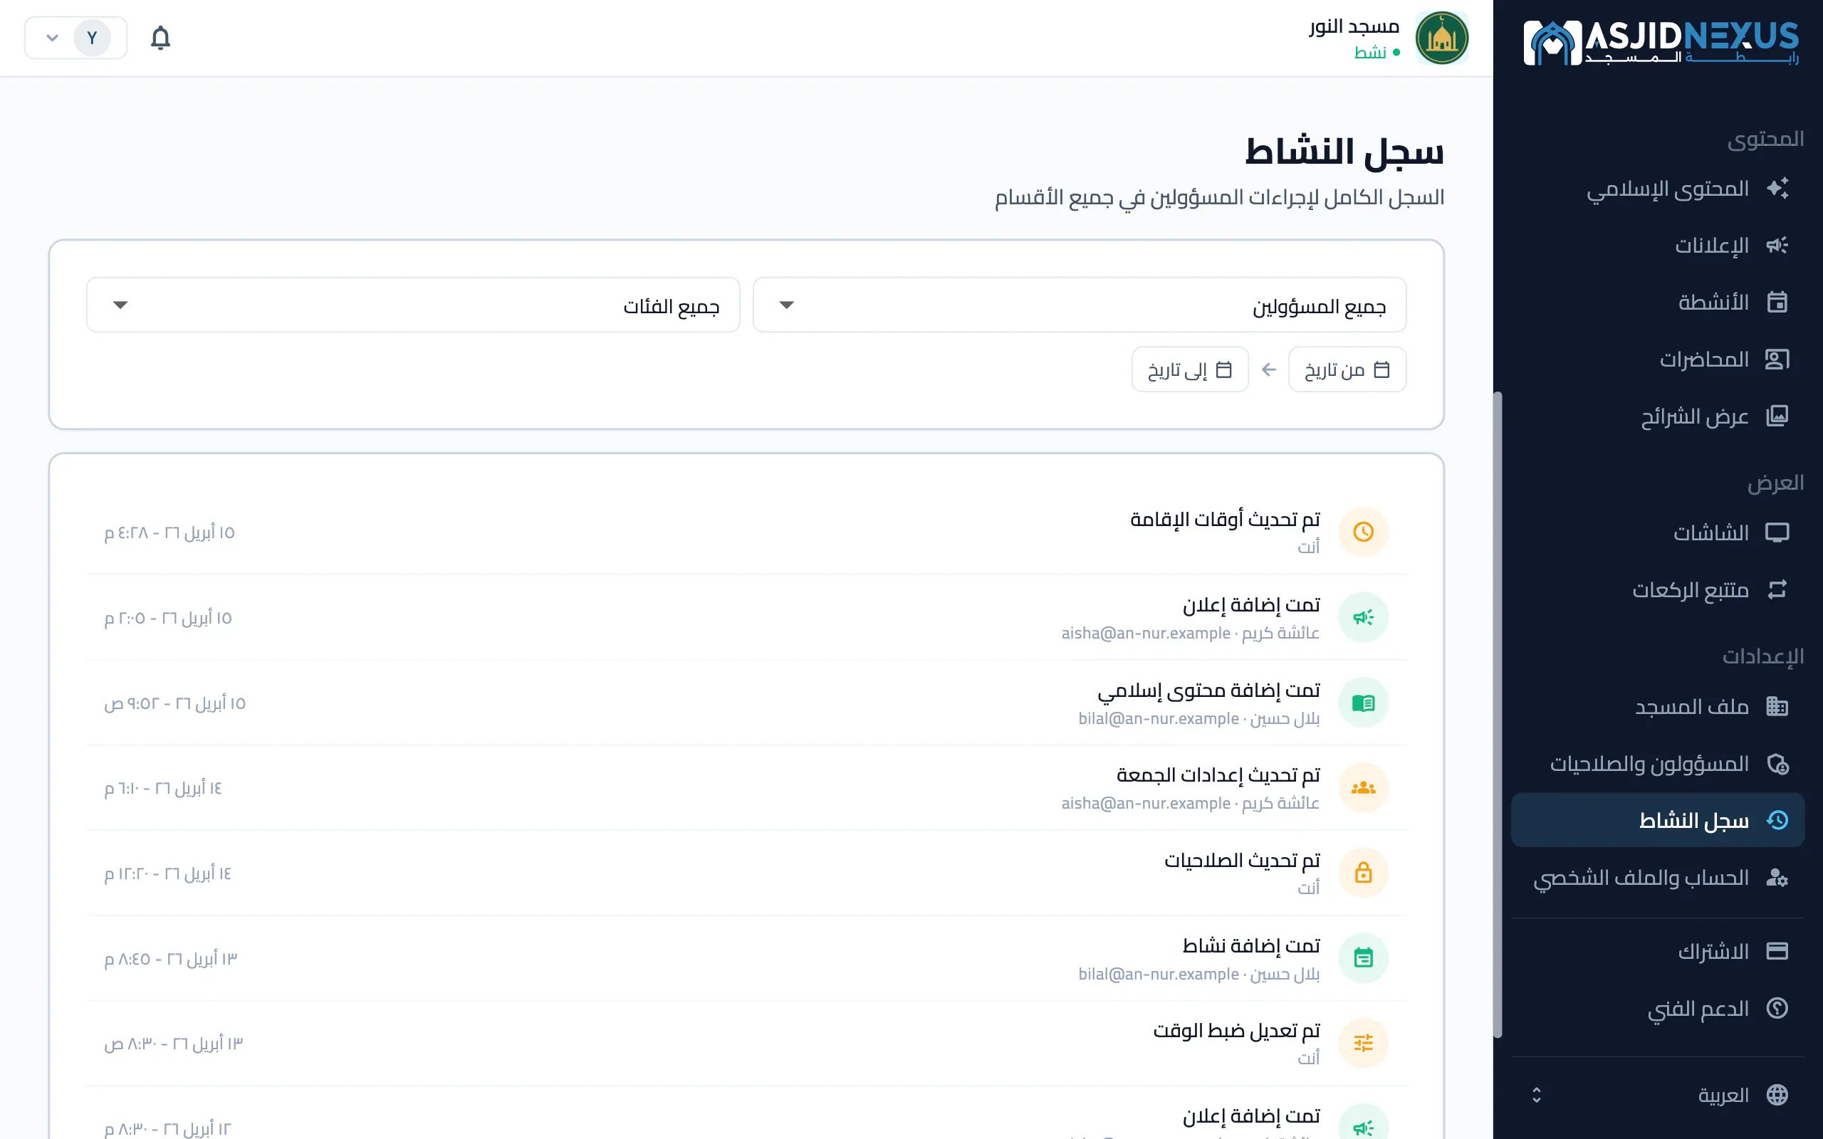Click the globe icon beside العربية
Image resolution: width=1823 pixels, height=1139 pixels.
[1777, 1095]
